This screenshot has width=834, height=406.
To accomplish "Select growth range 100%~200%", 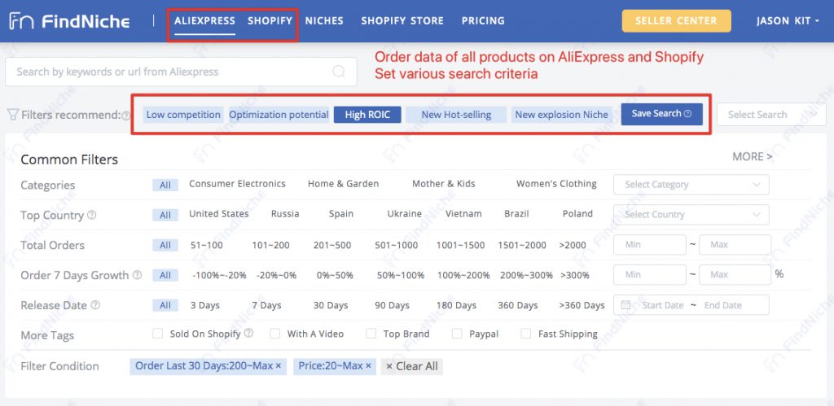I will coord(463,275).
